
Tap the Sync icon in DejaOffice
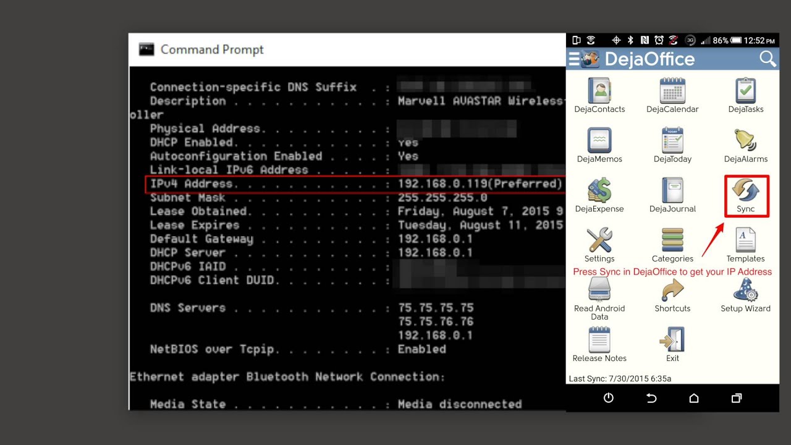coord(747,192)
